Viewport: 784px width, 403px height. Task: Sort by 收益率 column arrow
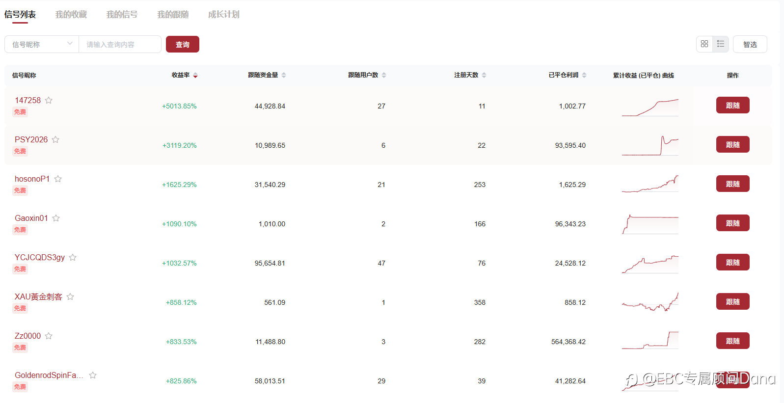click(195, 75)
